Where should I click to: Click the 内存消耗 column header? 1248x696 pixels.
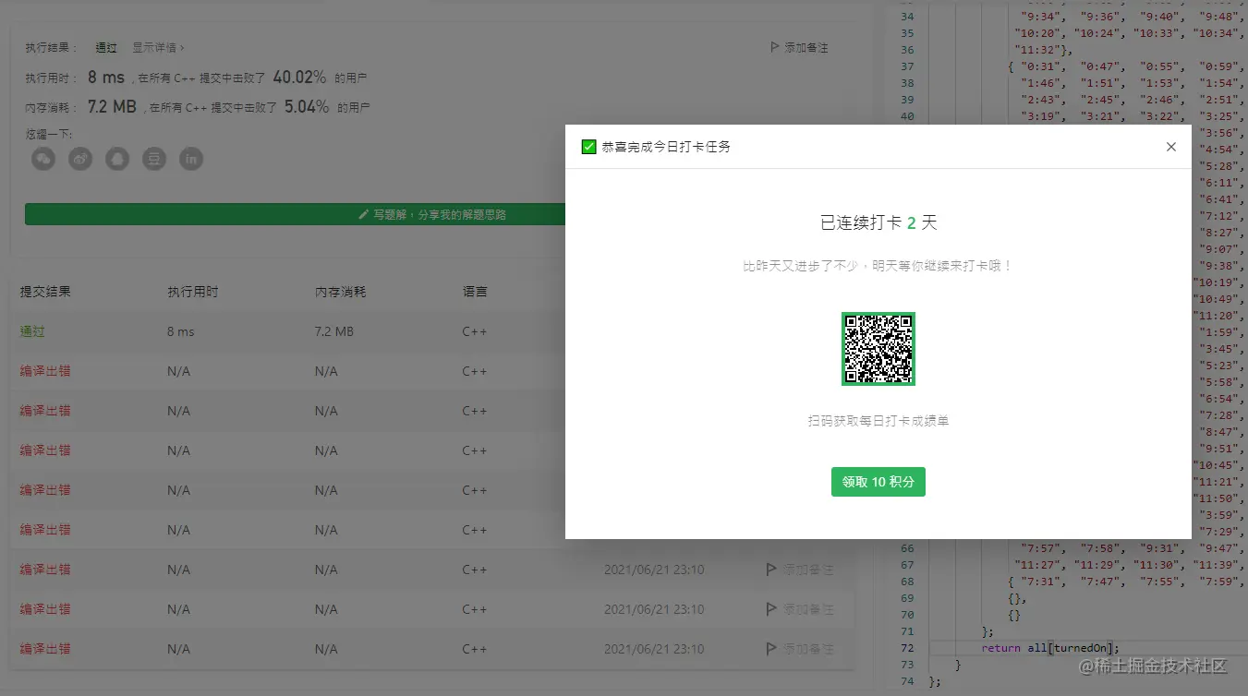(341, 292)
